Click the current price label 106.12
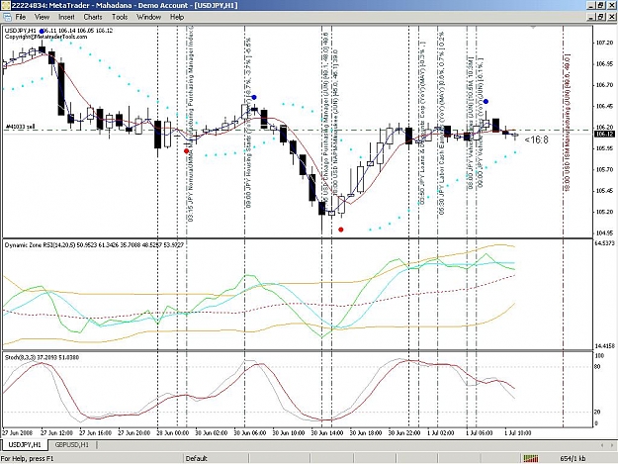 pyautogui.click(x=605, y=134)
